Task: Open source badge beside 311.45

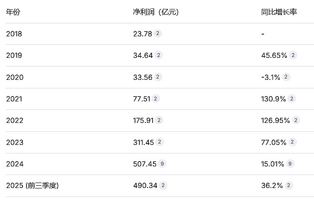Action: [x=160, y=142]
